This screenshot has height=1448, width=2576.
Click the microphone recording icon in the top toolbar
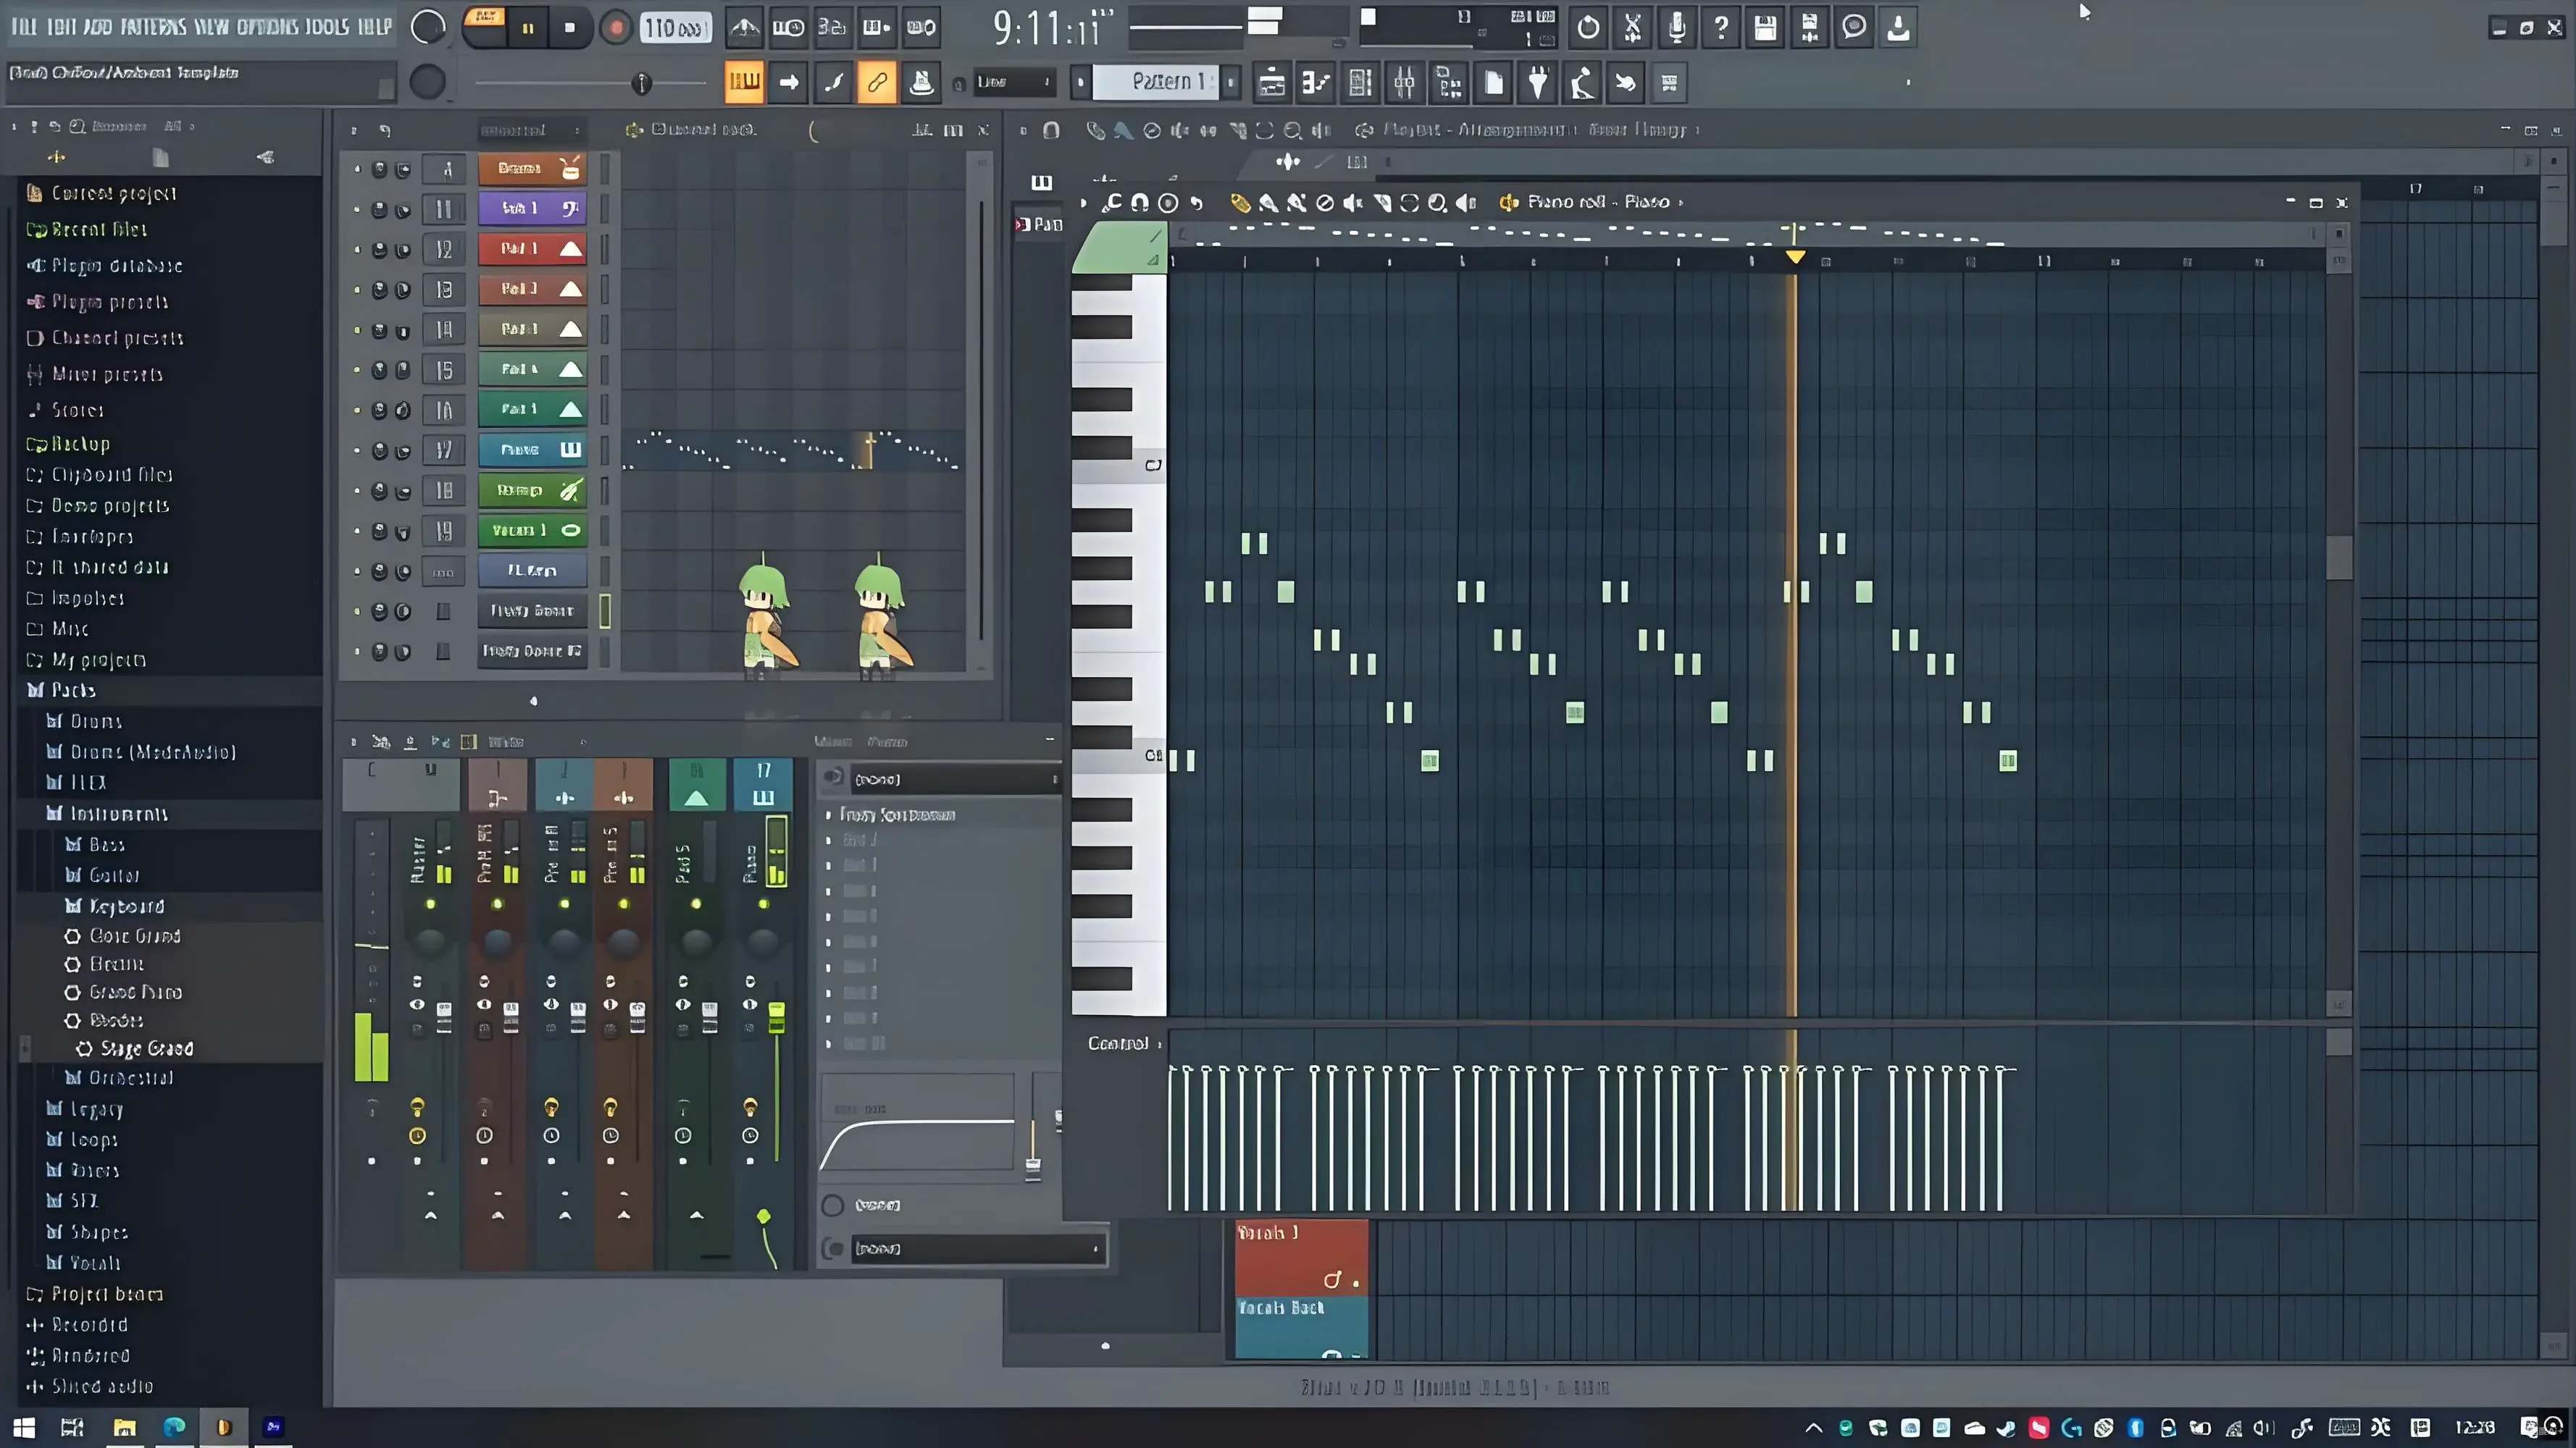point(1677,28)
